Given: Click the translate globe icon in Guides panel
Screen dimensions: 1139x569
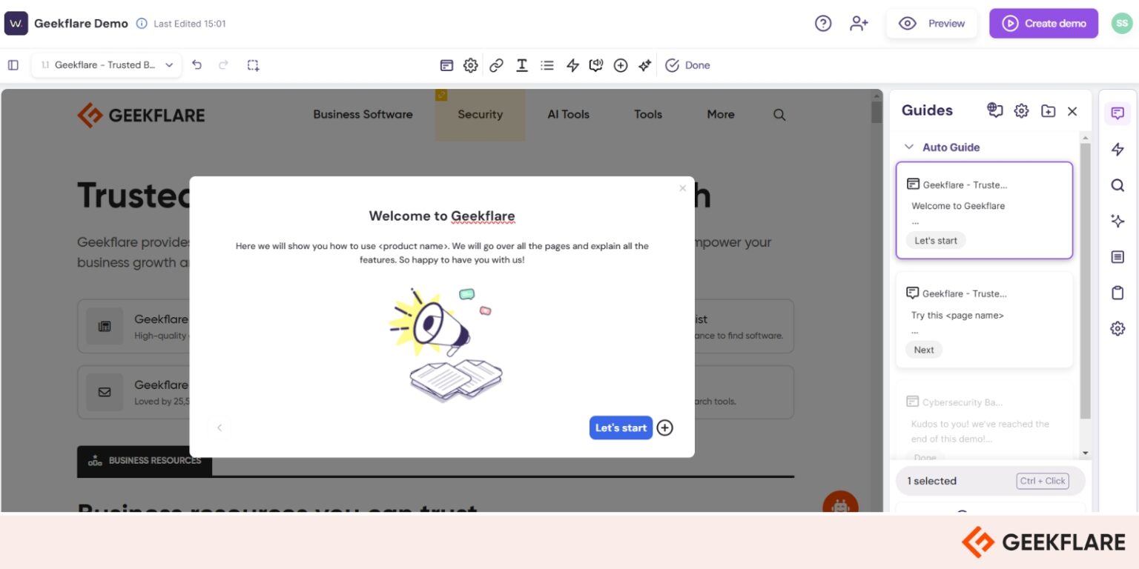Looking at the screenshot, I should click(x=995, y=110).
